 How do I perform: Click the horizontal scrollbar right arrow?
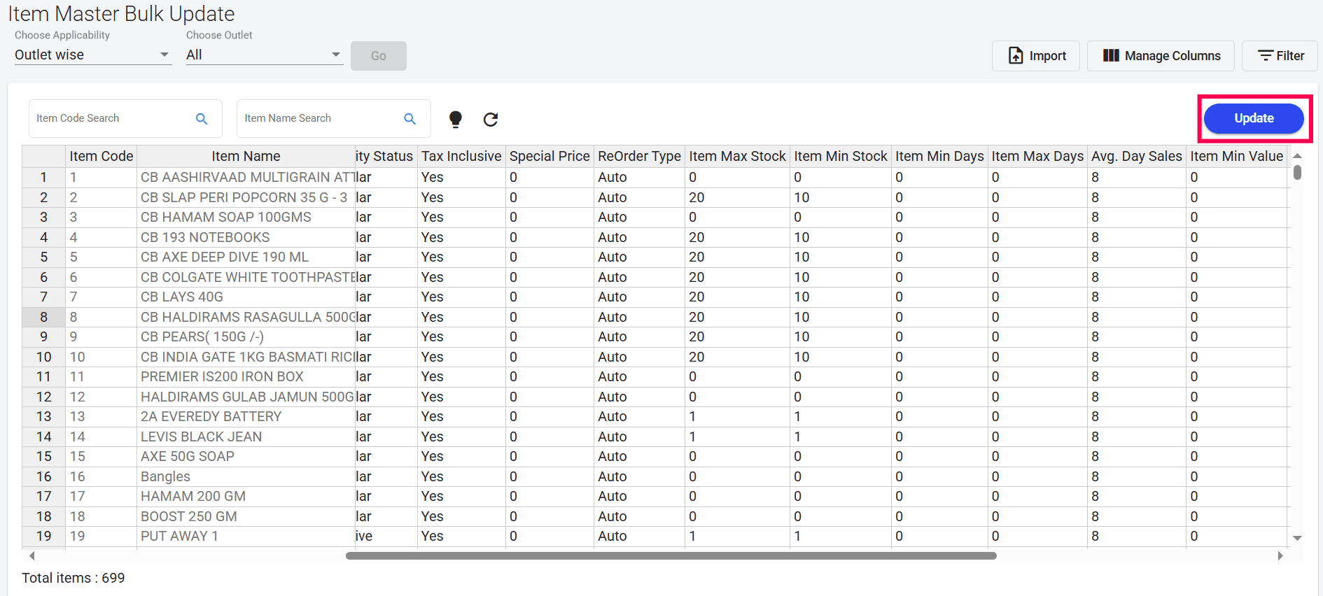pos(1280,556)
